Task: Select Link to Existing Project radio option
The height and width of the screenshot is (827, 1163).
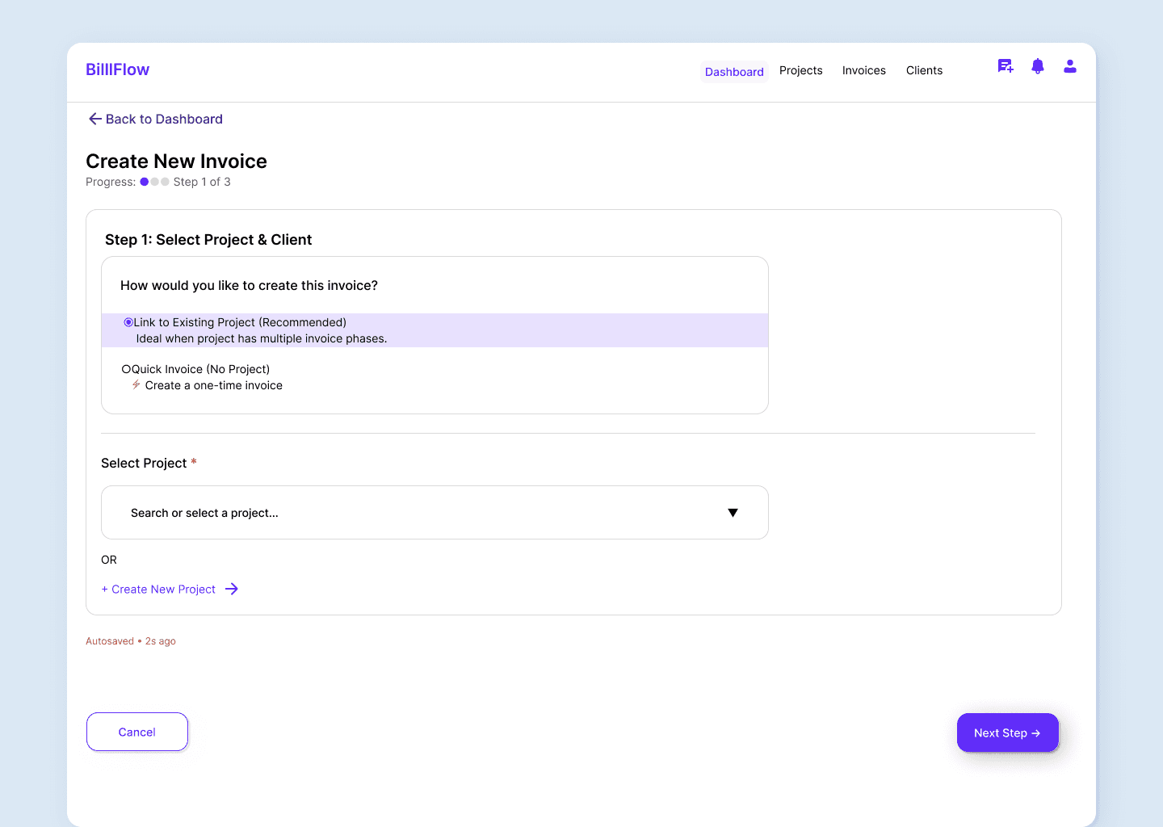Action: 128,322
